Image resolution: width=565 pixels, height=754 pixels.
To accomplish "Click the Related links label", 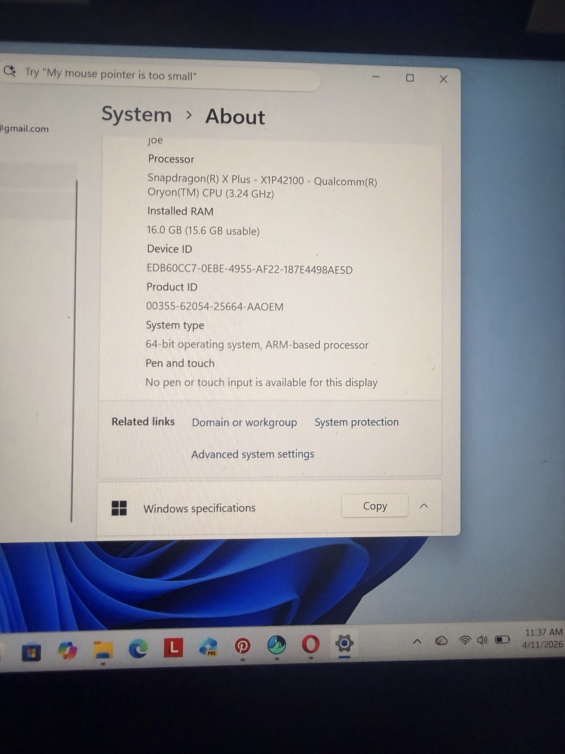I will click(143, 421).
